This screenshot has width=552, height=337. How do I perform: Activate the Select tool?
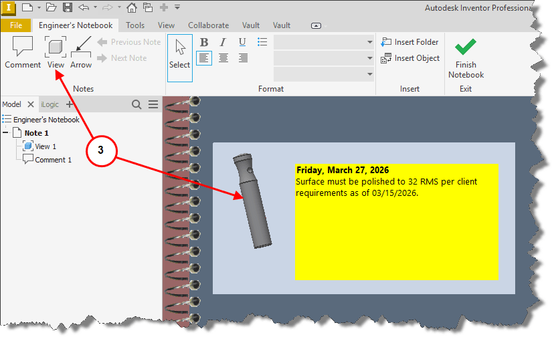coord(179,58)
